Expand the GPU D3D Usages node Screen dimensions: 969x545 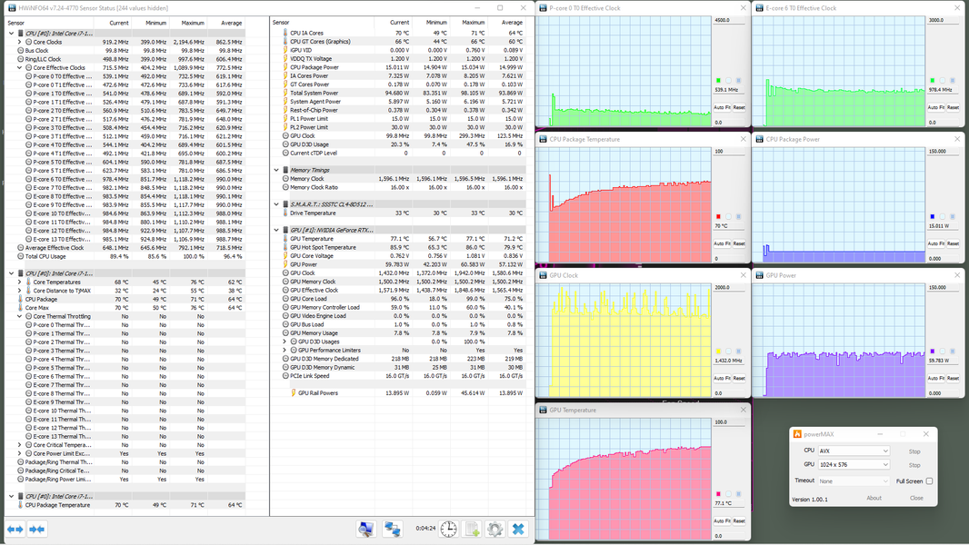coord(285,342)
